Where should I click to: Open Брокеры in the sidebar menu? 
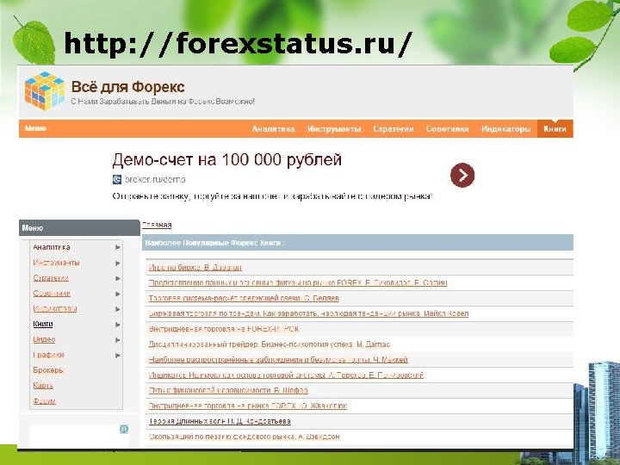point(48,370)
